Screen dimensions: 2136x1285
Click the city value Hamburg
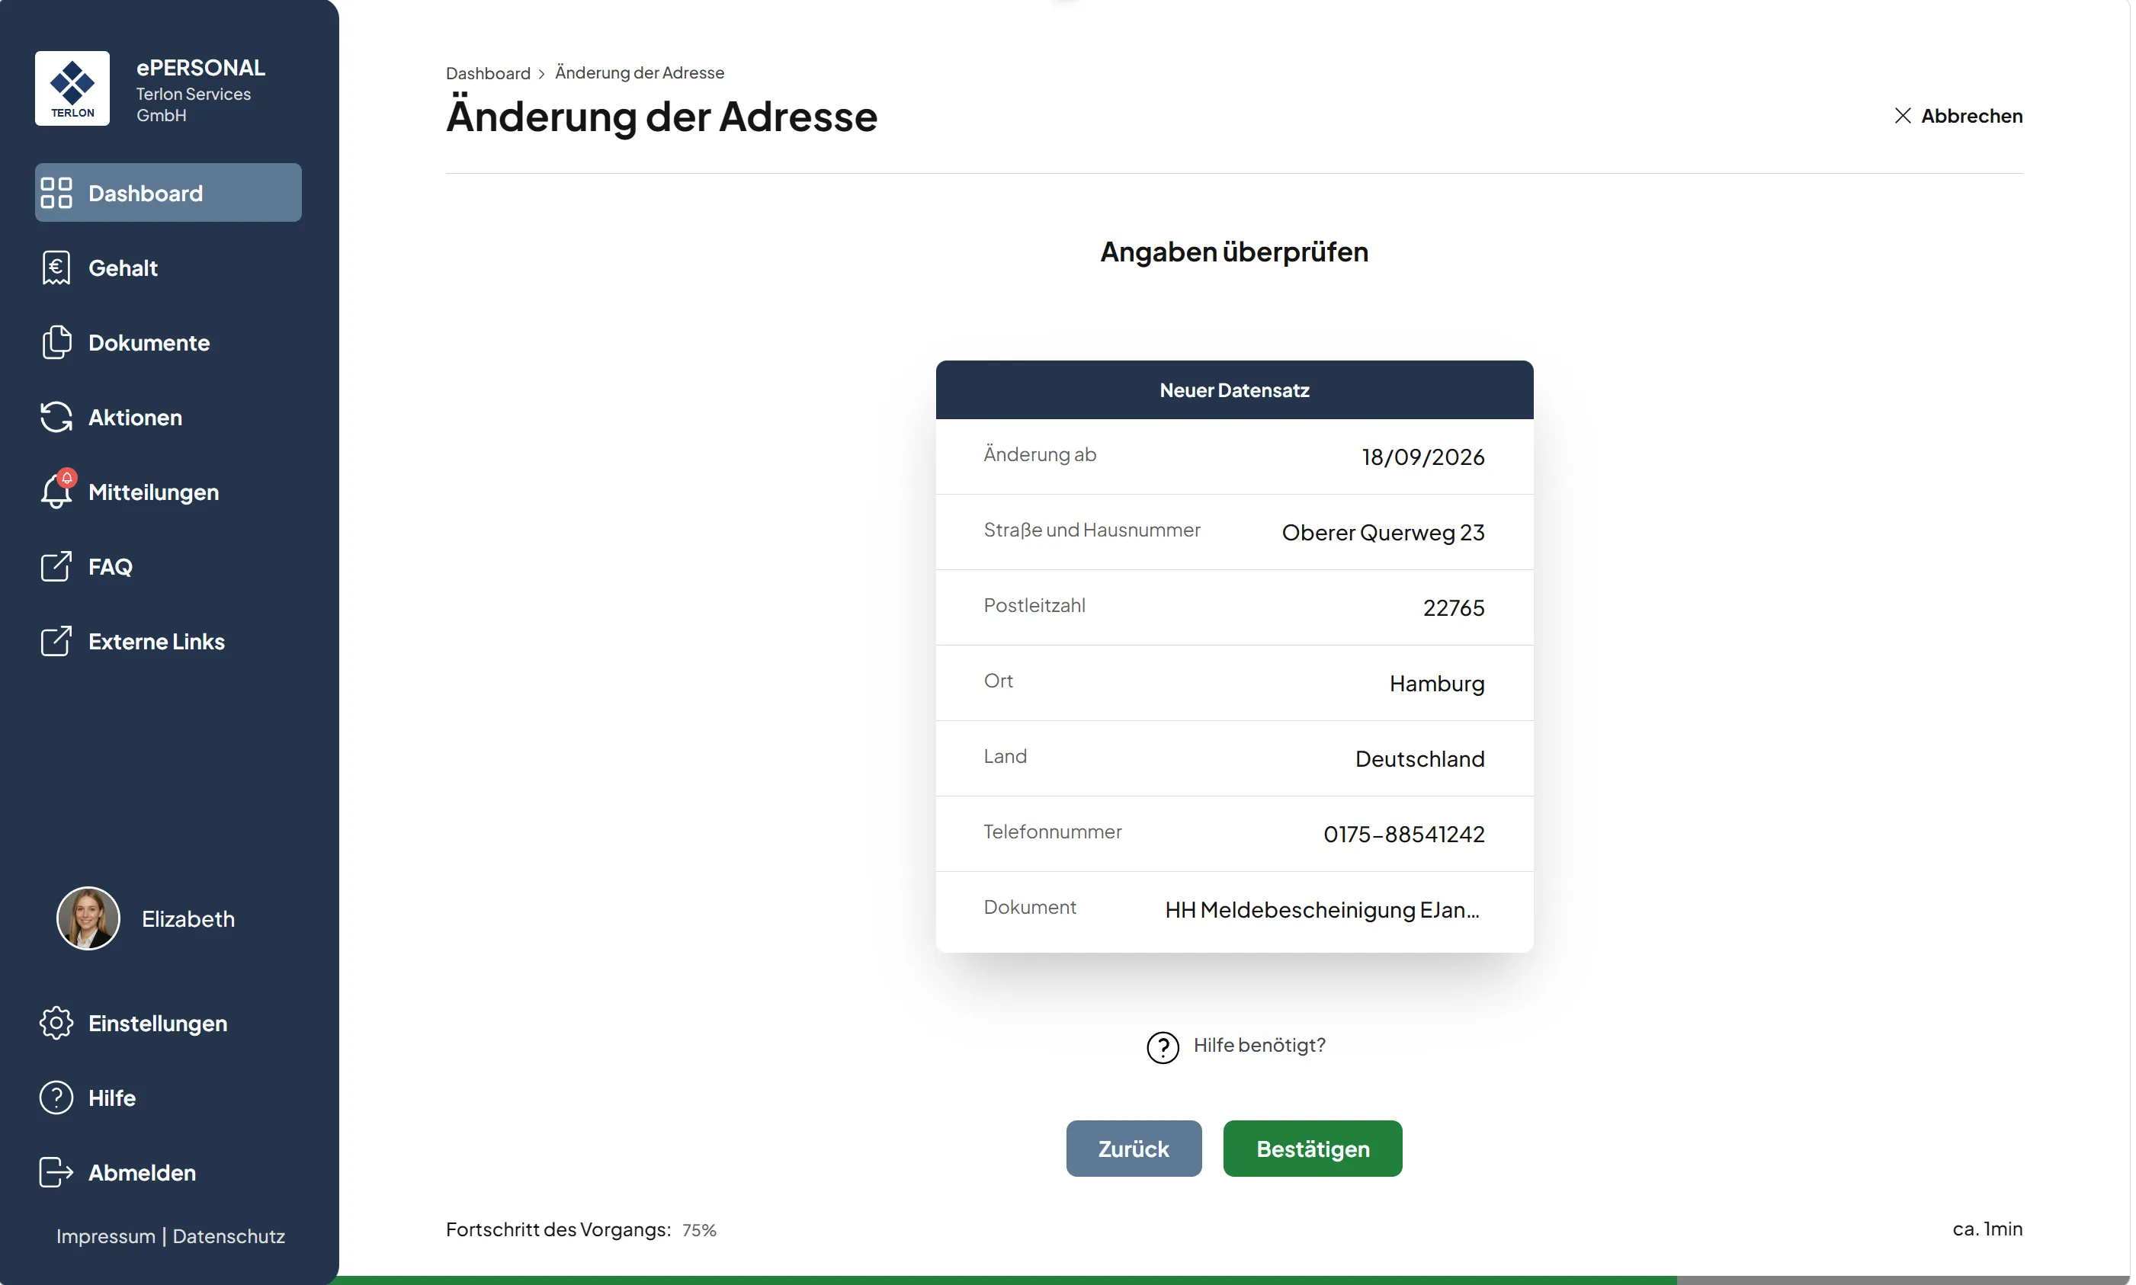[1435, 683]
